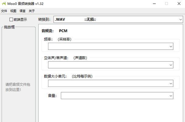Close the Moo0 audio converter window

click(179, 4)
